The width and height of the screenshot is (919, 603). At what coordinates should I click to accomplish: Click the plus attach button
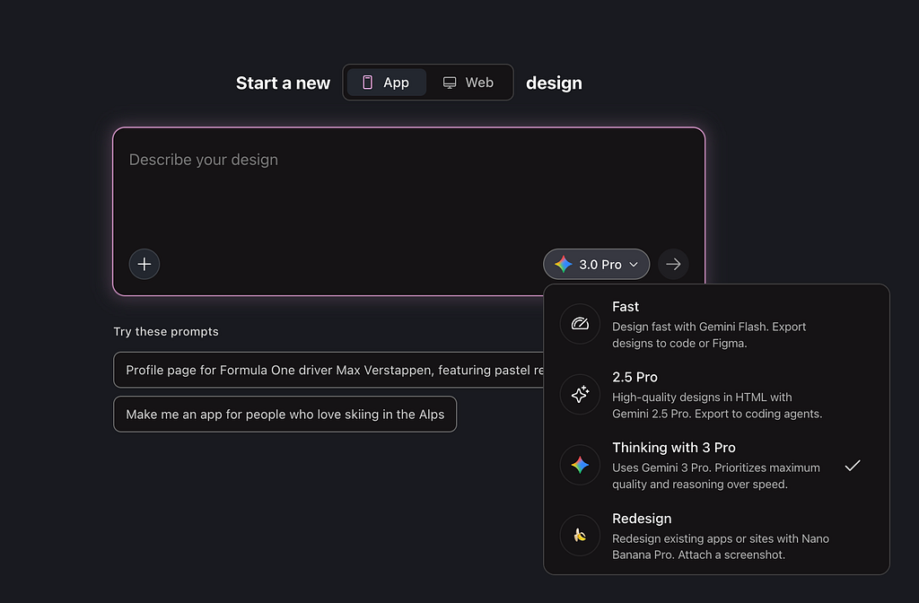[x=144, y=265]
